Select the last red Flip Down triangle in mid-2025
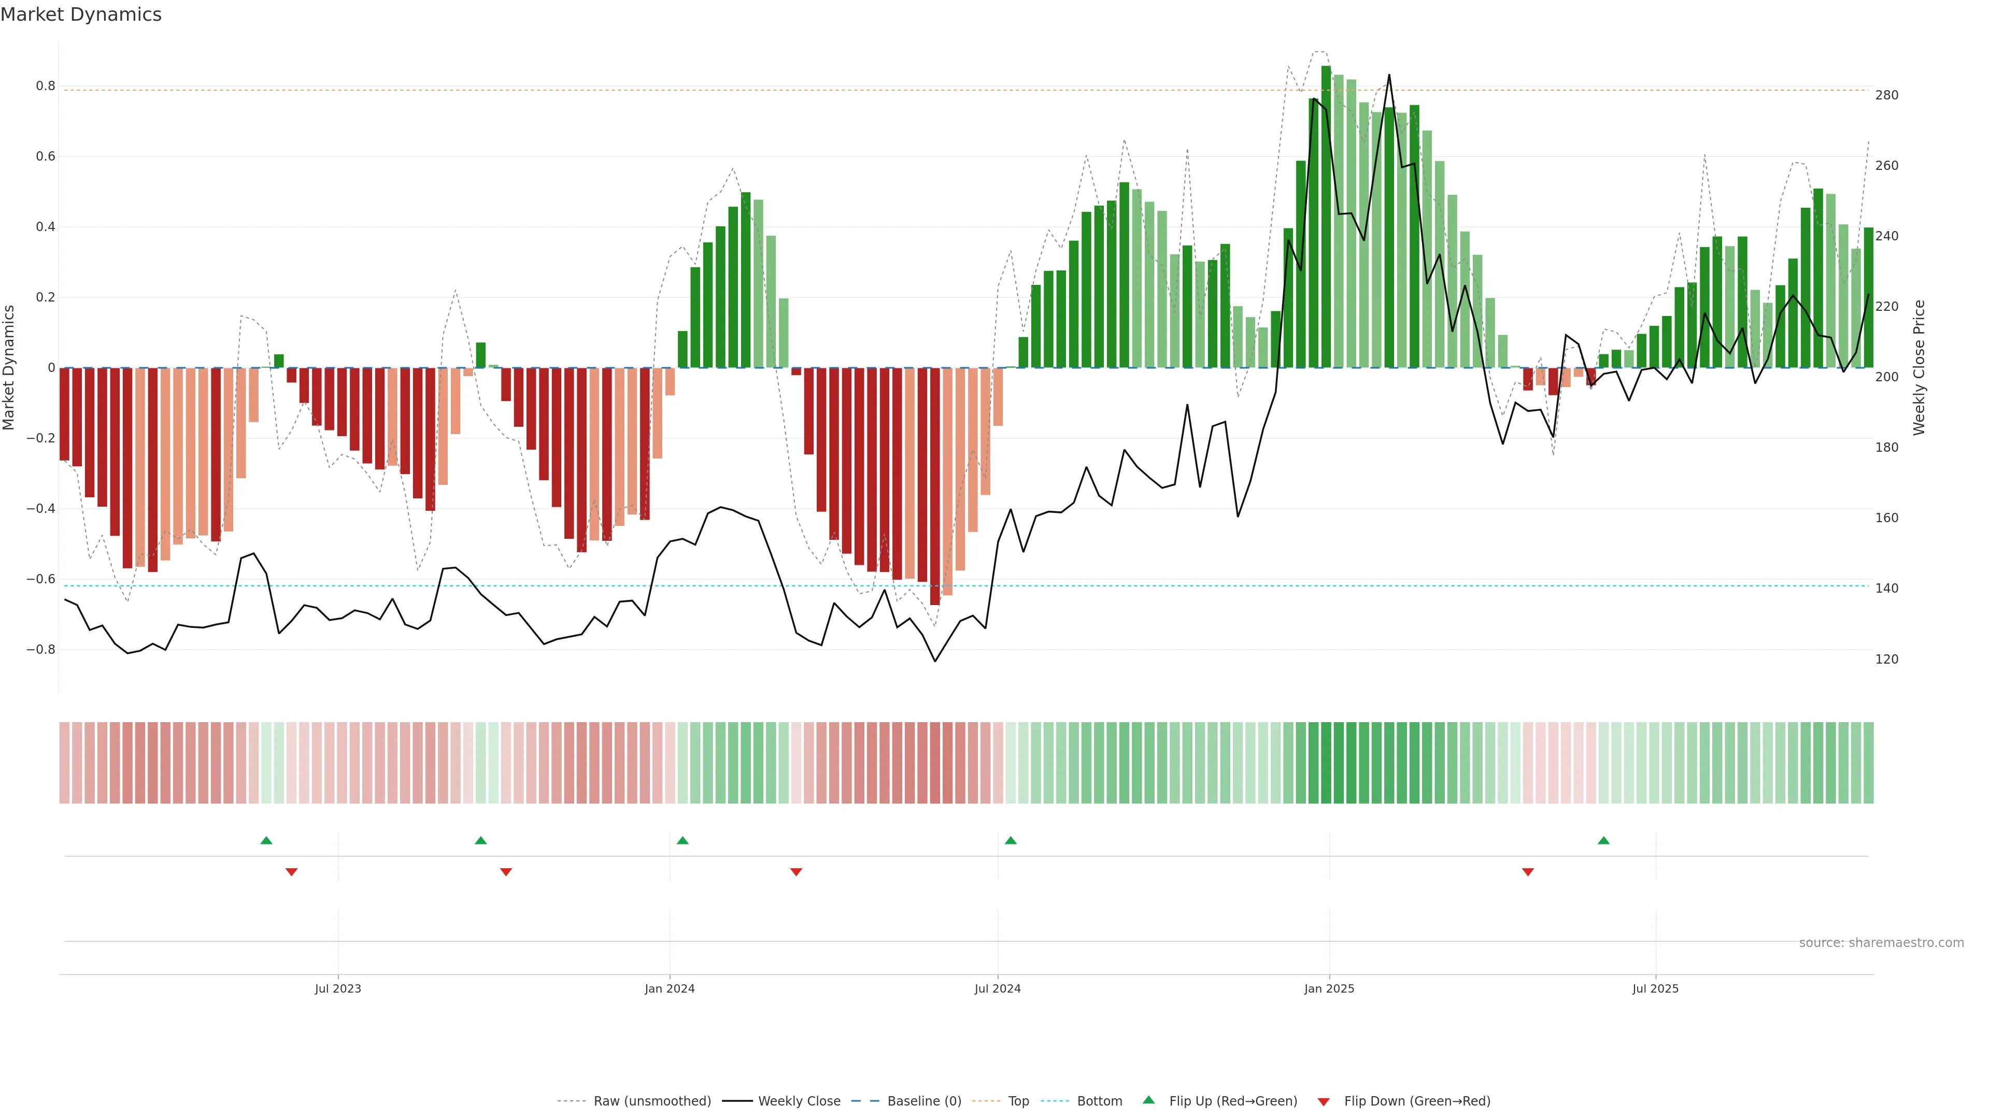Screen dimensions: 1990x1119 click(1527, 872)
